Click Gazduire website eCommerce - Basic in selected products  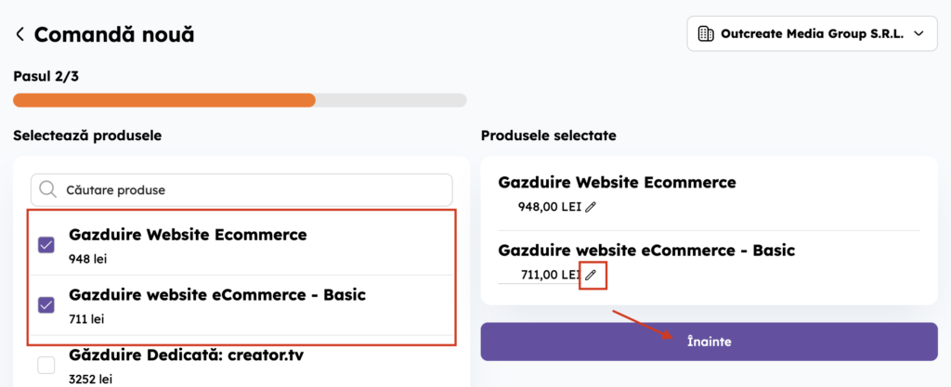click(646, 250)
